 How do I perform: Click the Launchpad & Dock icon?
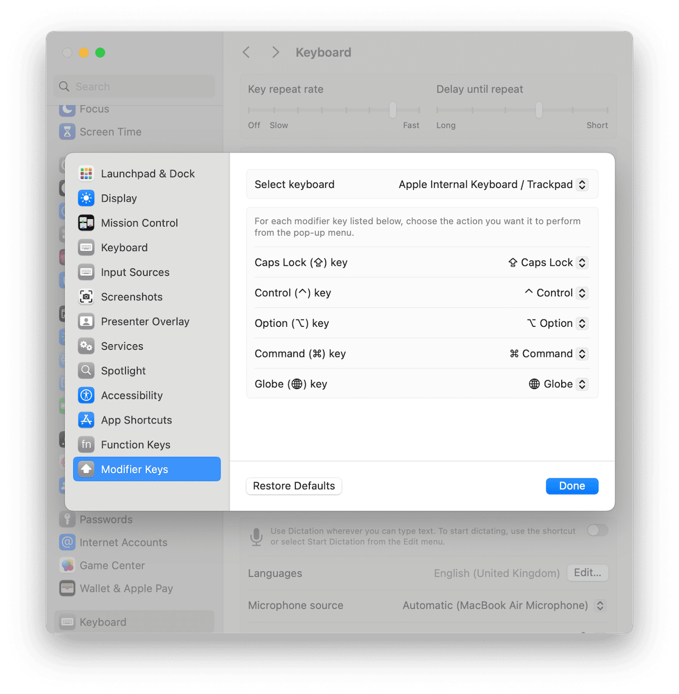tap(86, 174)
